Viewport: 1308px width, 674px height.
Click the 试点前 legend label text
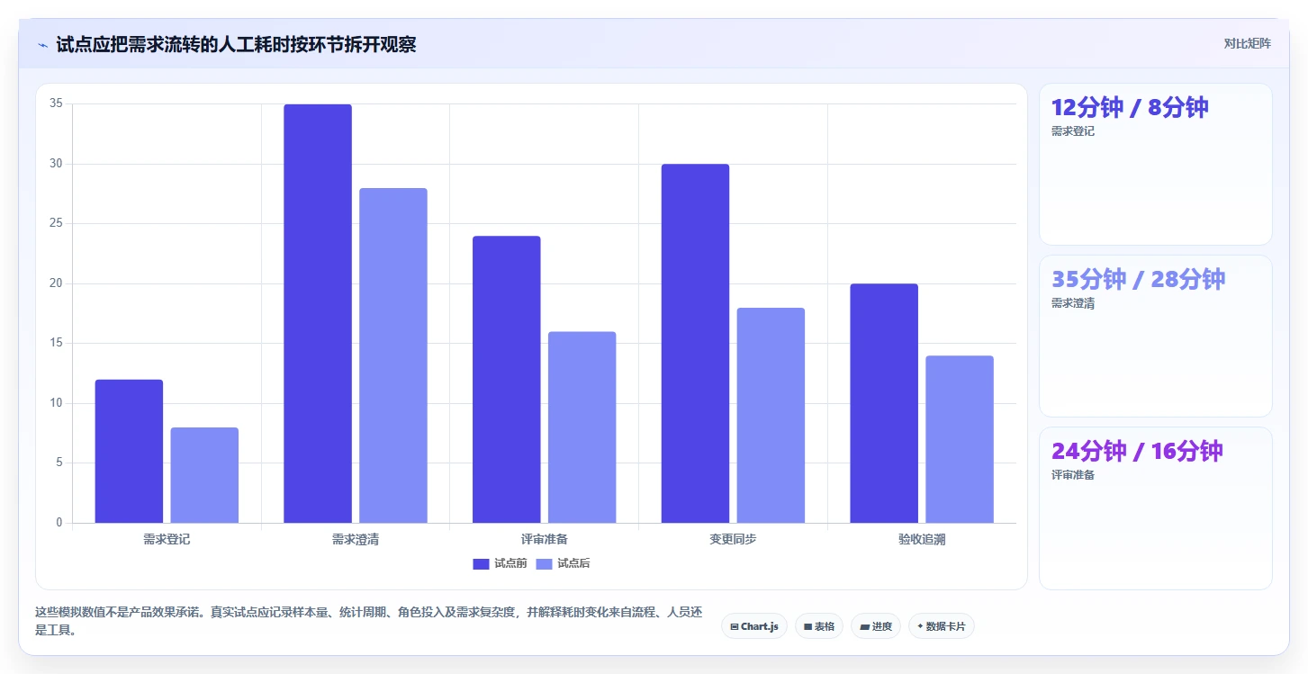tap(510, 564)
